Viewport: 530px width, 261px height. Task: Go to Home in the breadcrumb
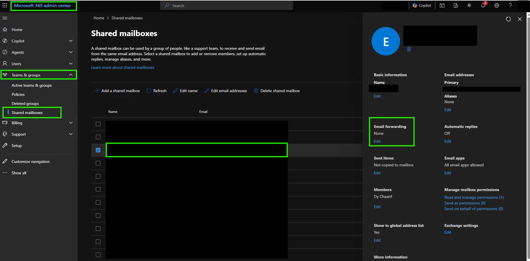point(99,18)
